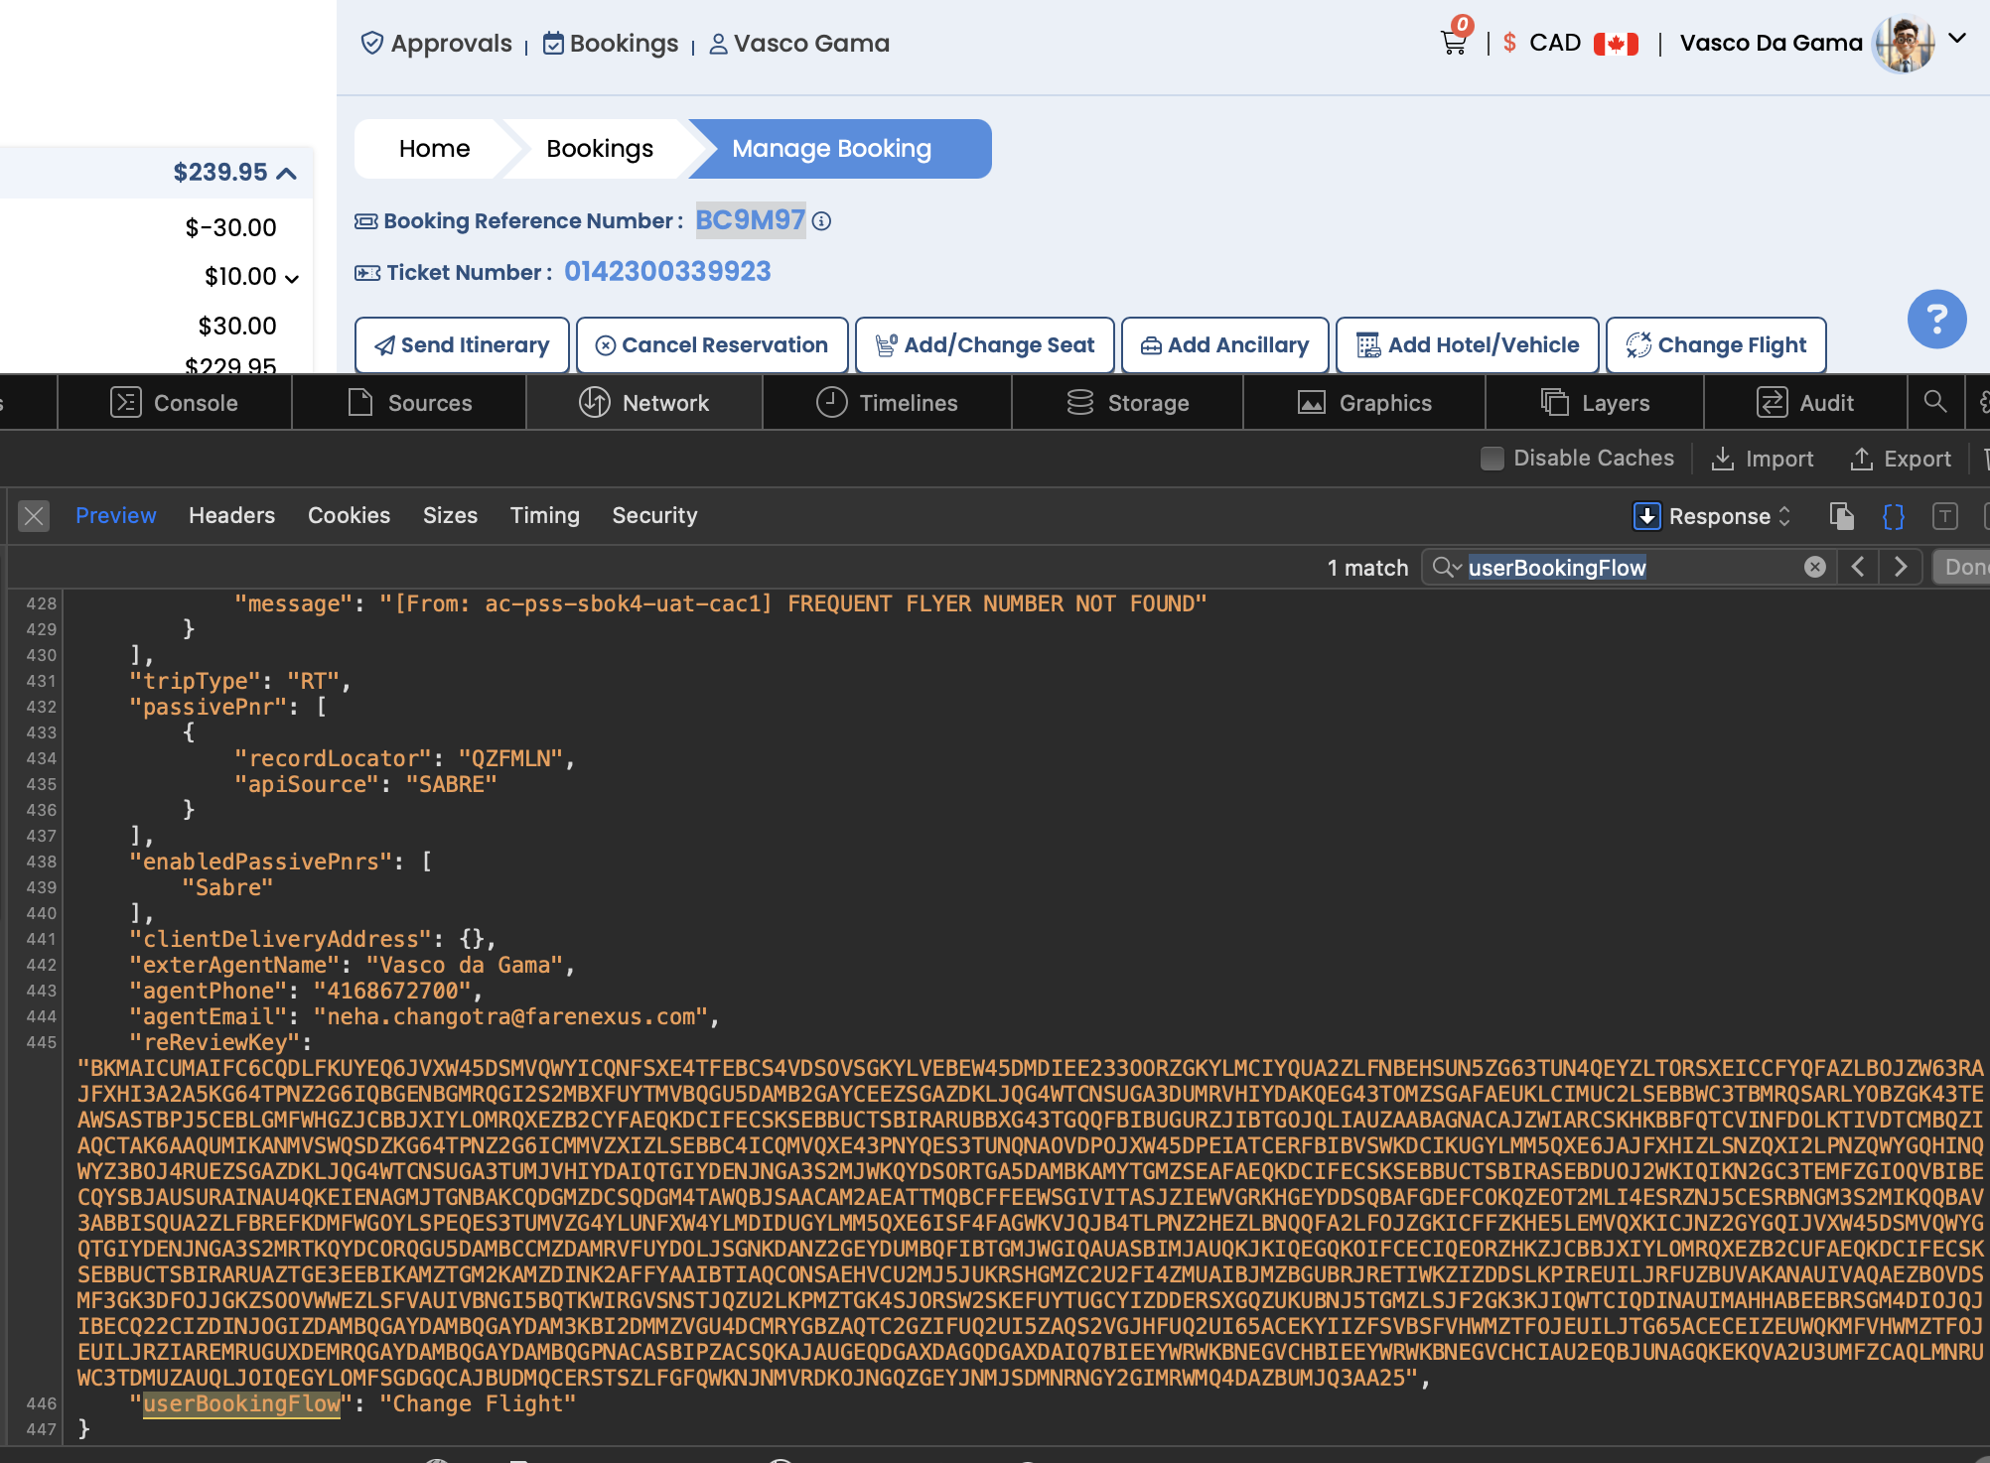Image resolution: width=1990 pixels, height=1463 pixels.
Task: Toggle the type annotations T icon
Action: point(1944,516)
